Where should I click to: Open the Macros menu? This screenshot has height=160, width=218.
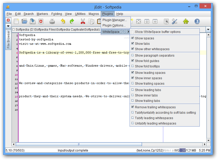(94, 14)
